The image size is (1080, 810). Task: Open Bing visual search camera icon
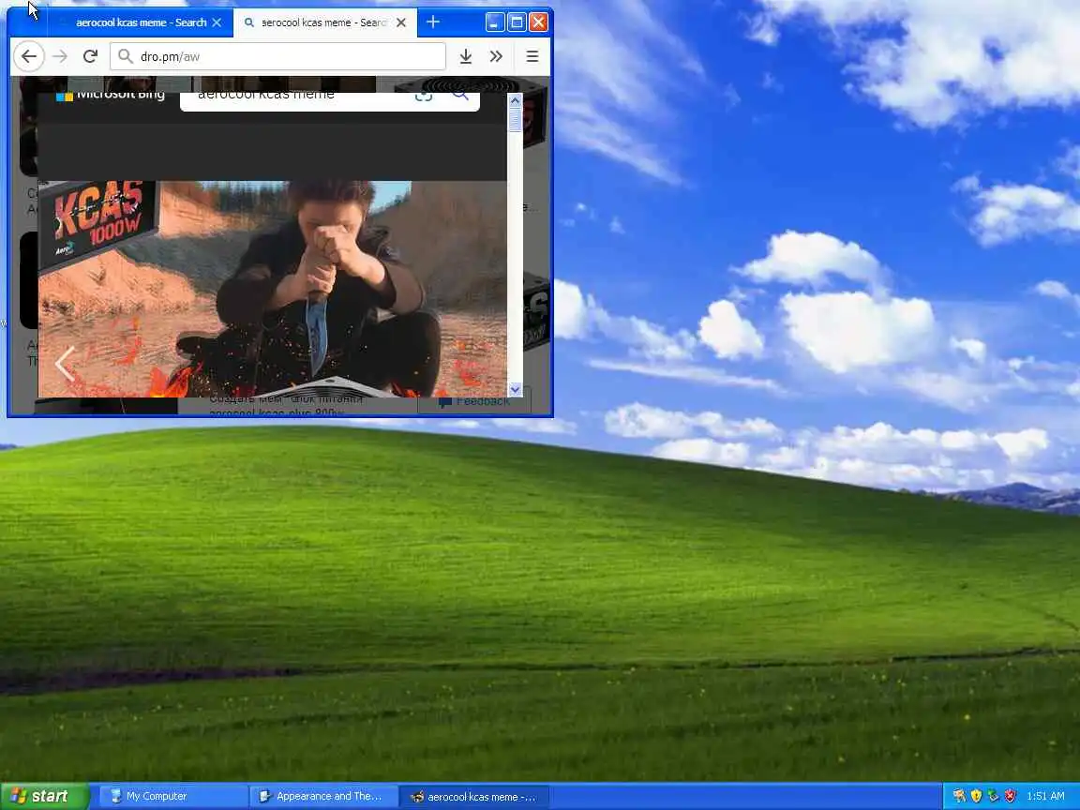[424, 96]
